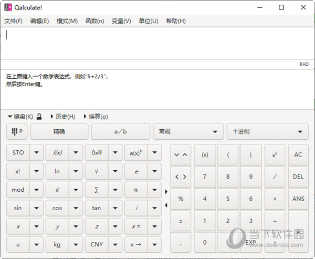The image size is (315, 259).
Task: Insert Euler's constant e
Action: coord(136,171)
